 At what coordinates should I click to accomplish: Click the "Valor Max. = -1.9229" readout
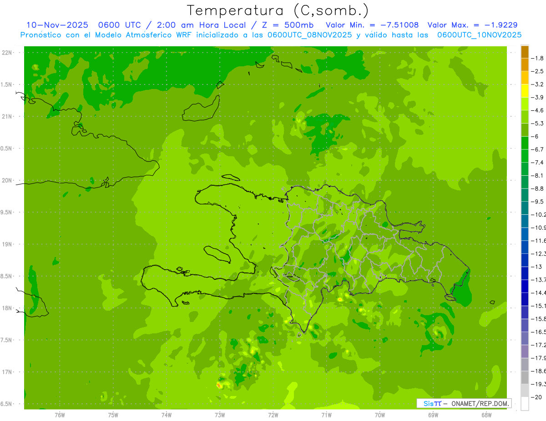click(472, 25)
